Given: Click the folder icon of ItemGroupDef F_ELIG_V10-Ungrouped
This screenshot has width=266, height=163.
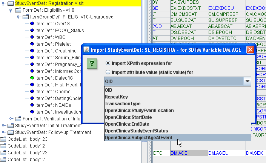Looking at the screenshot, I should click(25, 17).
